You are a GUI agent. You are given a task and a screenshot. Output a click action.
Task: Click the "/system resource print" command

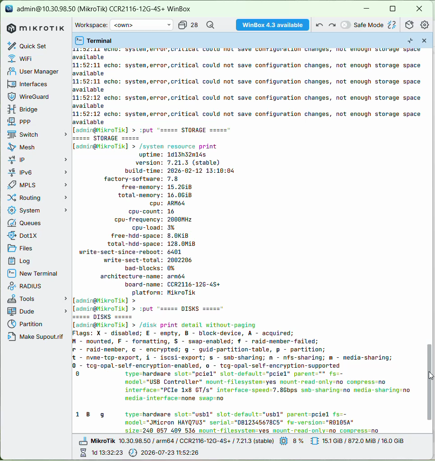click(178, 147)
